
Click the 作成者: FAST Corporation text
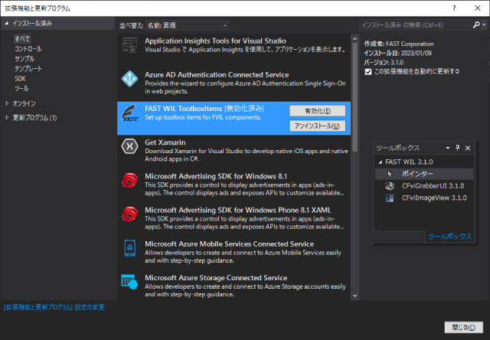399,44
